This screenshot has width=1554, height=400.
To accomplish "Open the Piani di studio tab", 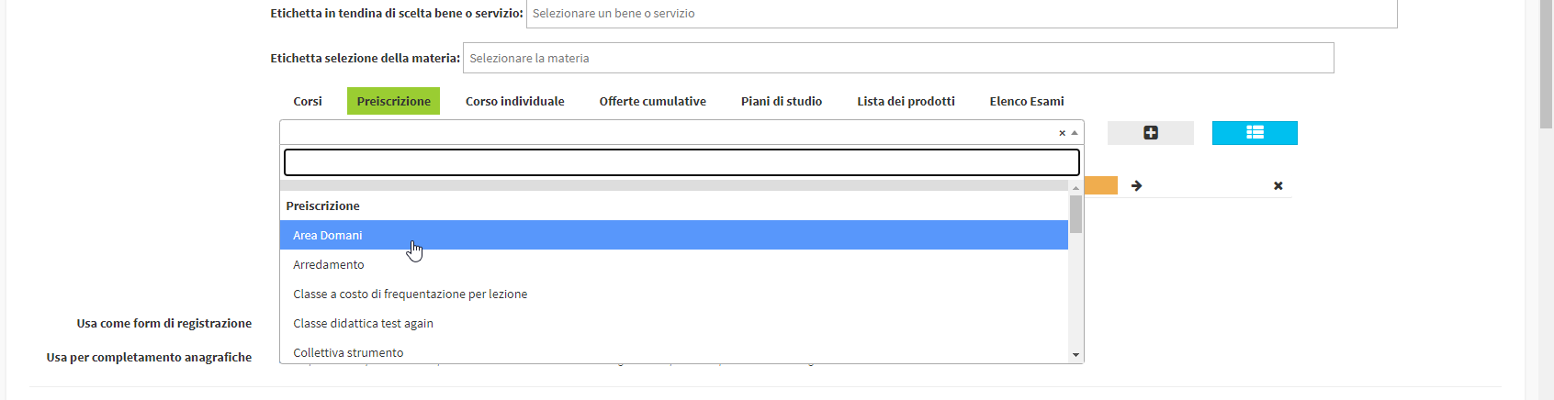I will tap(782, 101).
